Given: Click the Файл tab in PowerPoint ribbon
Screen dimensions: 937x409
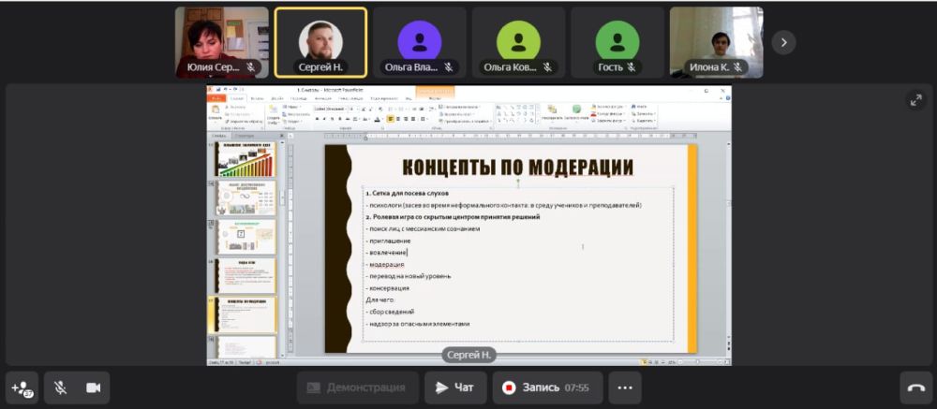Looking at the screenshot, I should [216, 97].
